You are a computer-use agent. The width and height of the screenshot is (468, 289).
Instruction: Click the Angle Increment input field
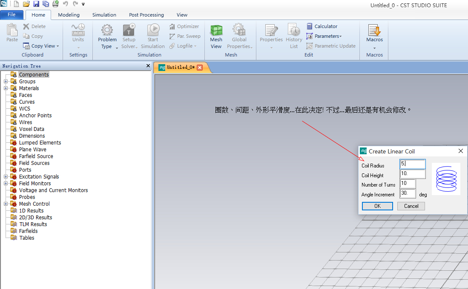[408, 193]
